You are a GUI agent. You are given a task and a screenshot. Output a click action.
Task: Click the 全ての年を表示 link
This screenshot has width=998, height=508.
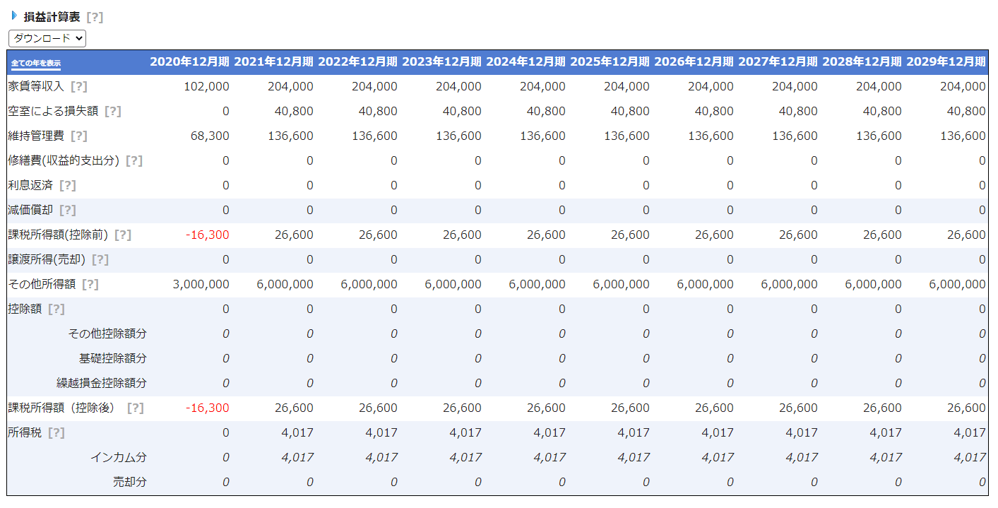click(x=36, y=63)
